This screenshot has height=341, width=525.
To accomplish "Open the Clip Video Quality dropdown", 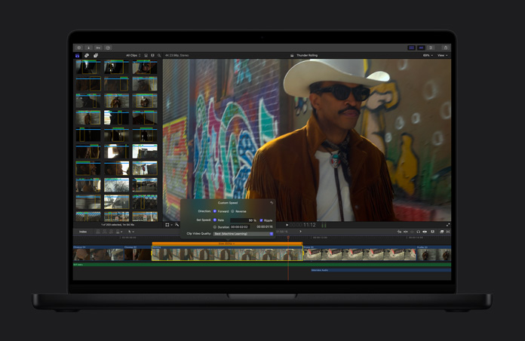I will (x=244, y=234).
